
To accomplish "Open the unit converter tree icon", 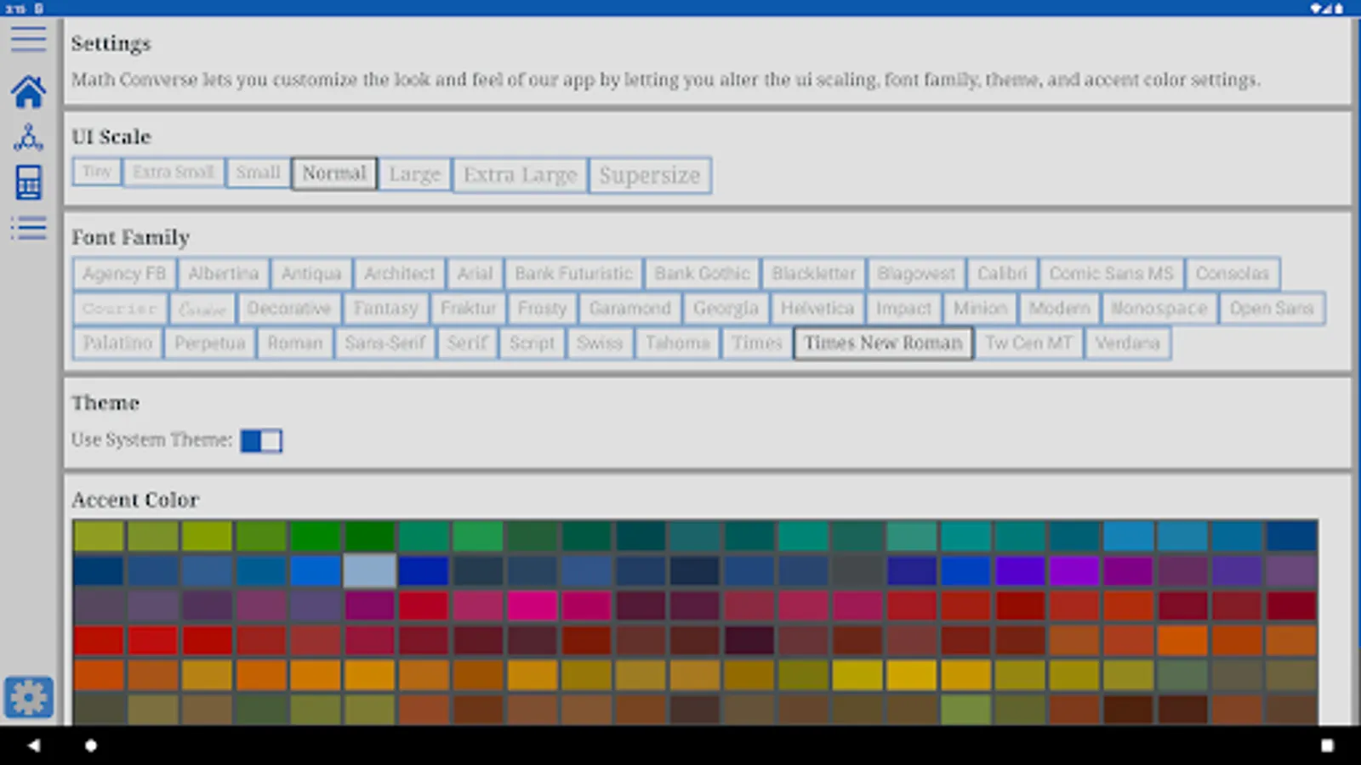I will click(28, 138).
